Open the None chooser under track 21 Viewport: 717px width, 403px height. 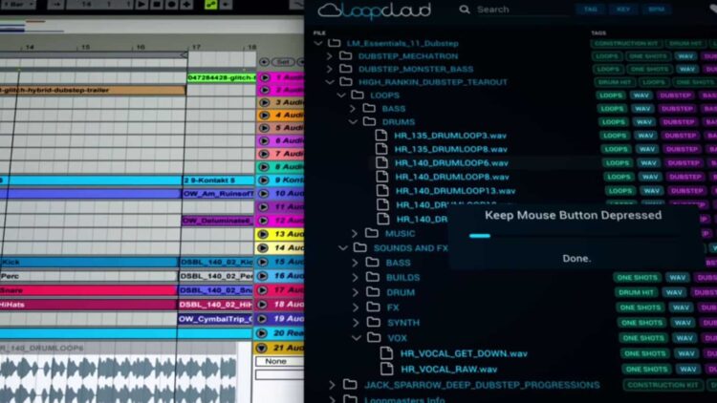[x=279, y=361]
